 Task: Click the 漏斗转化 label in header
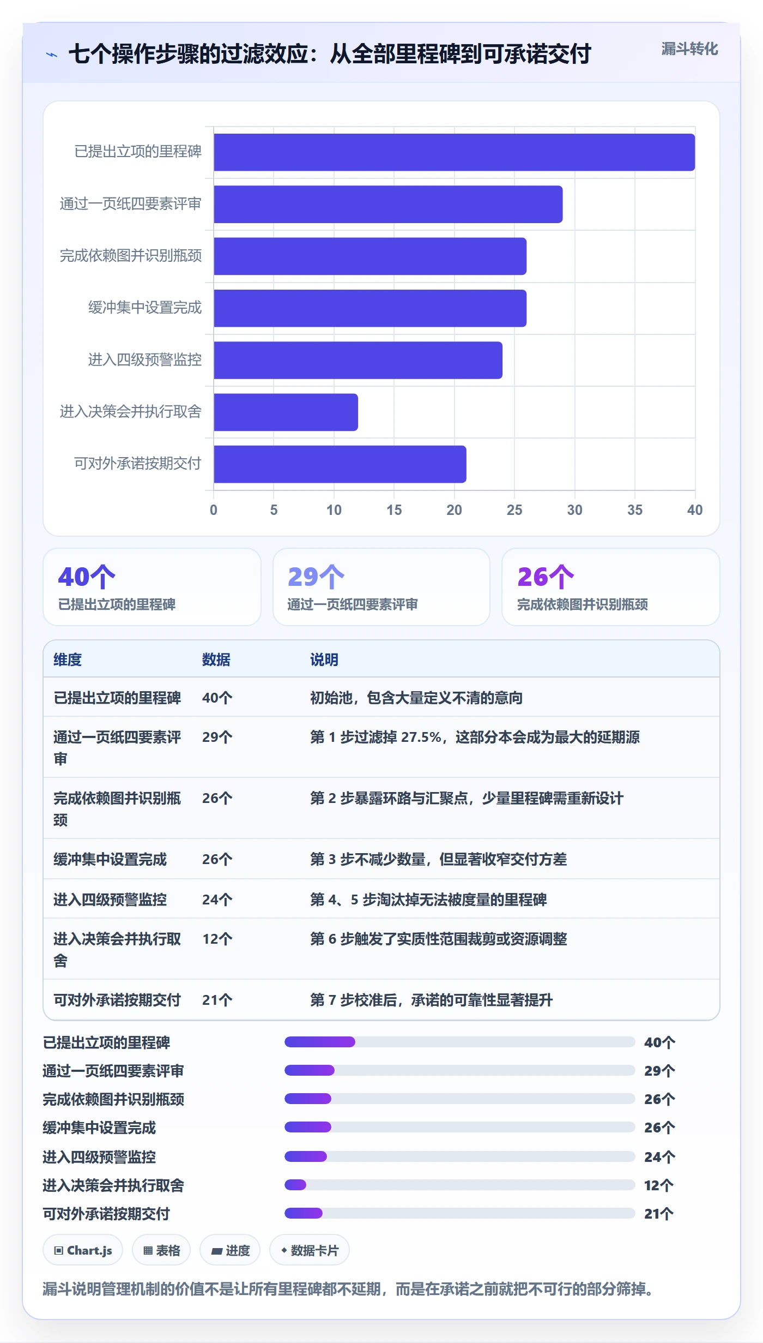coord(689,49)
